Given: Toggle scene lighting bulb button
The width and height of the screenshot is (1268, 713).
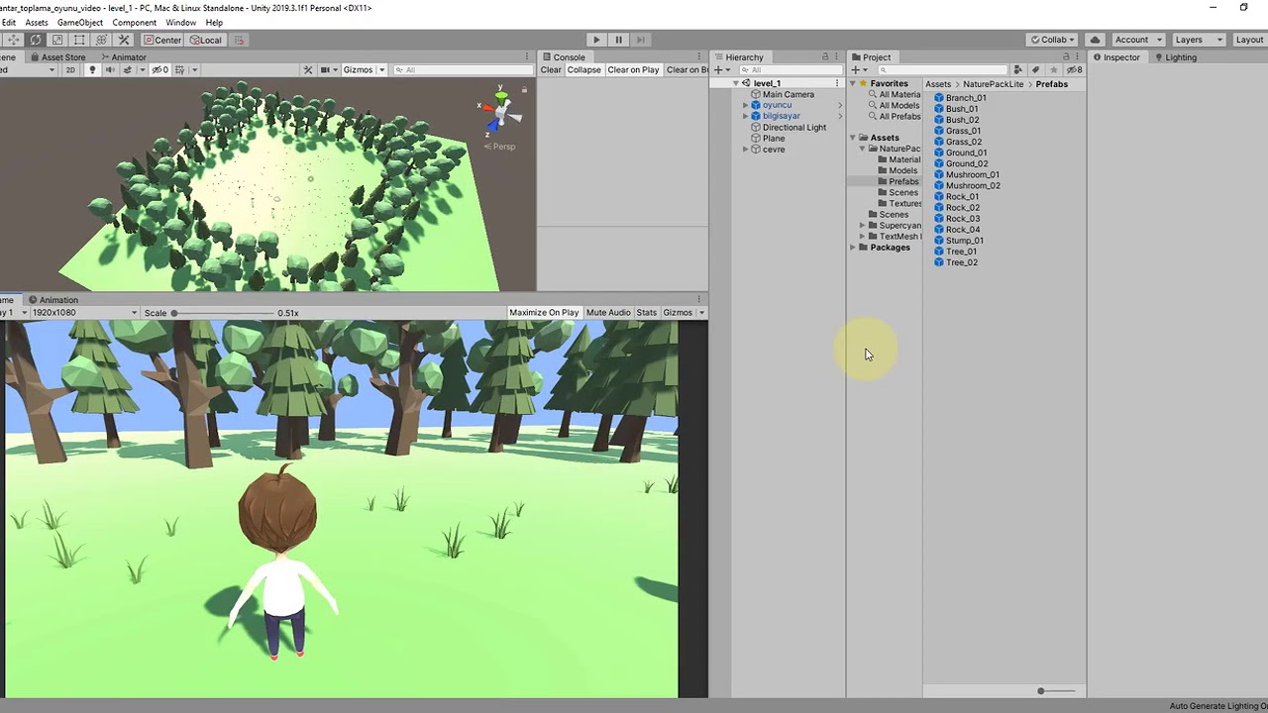Looking at the screenshot, I should (x=92, y=70).
